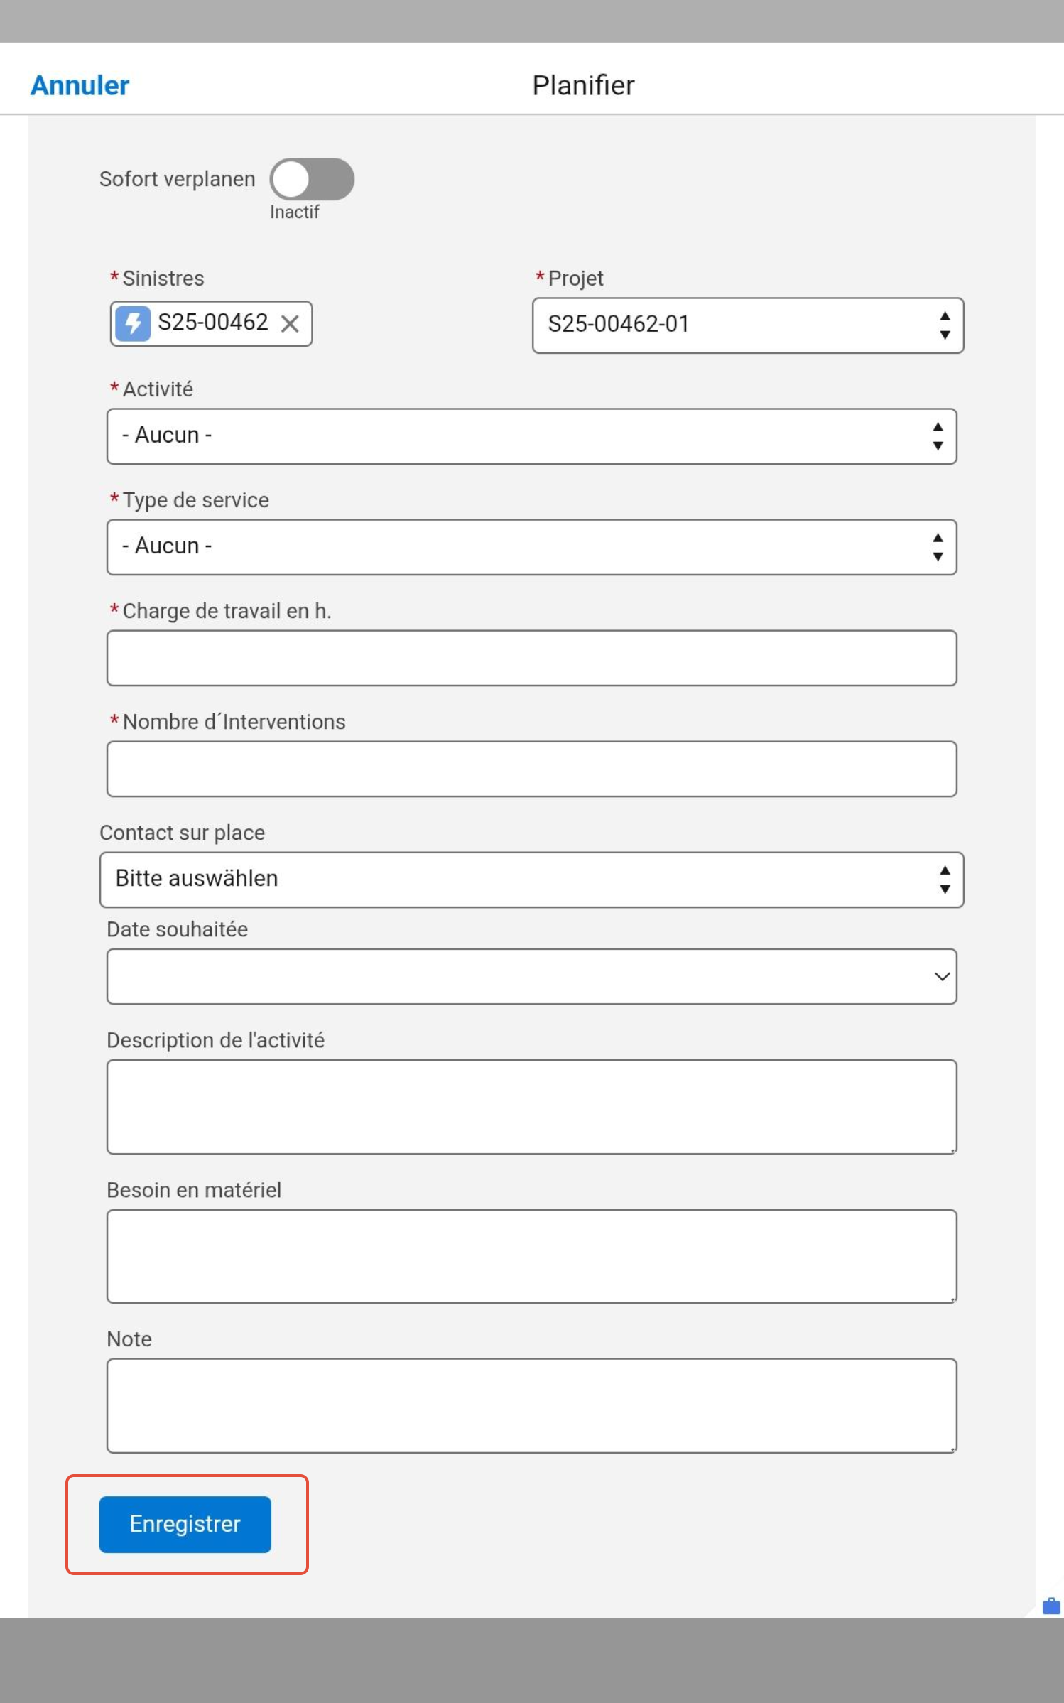Open the blue briefcase icon at bottom right

pos(1051,1606)
